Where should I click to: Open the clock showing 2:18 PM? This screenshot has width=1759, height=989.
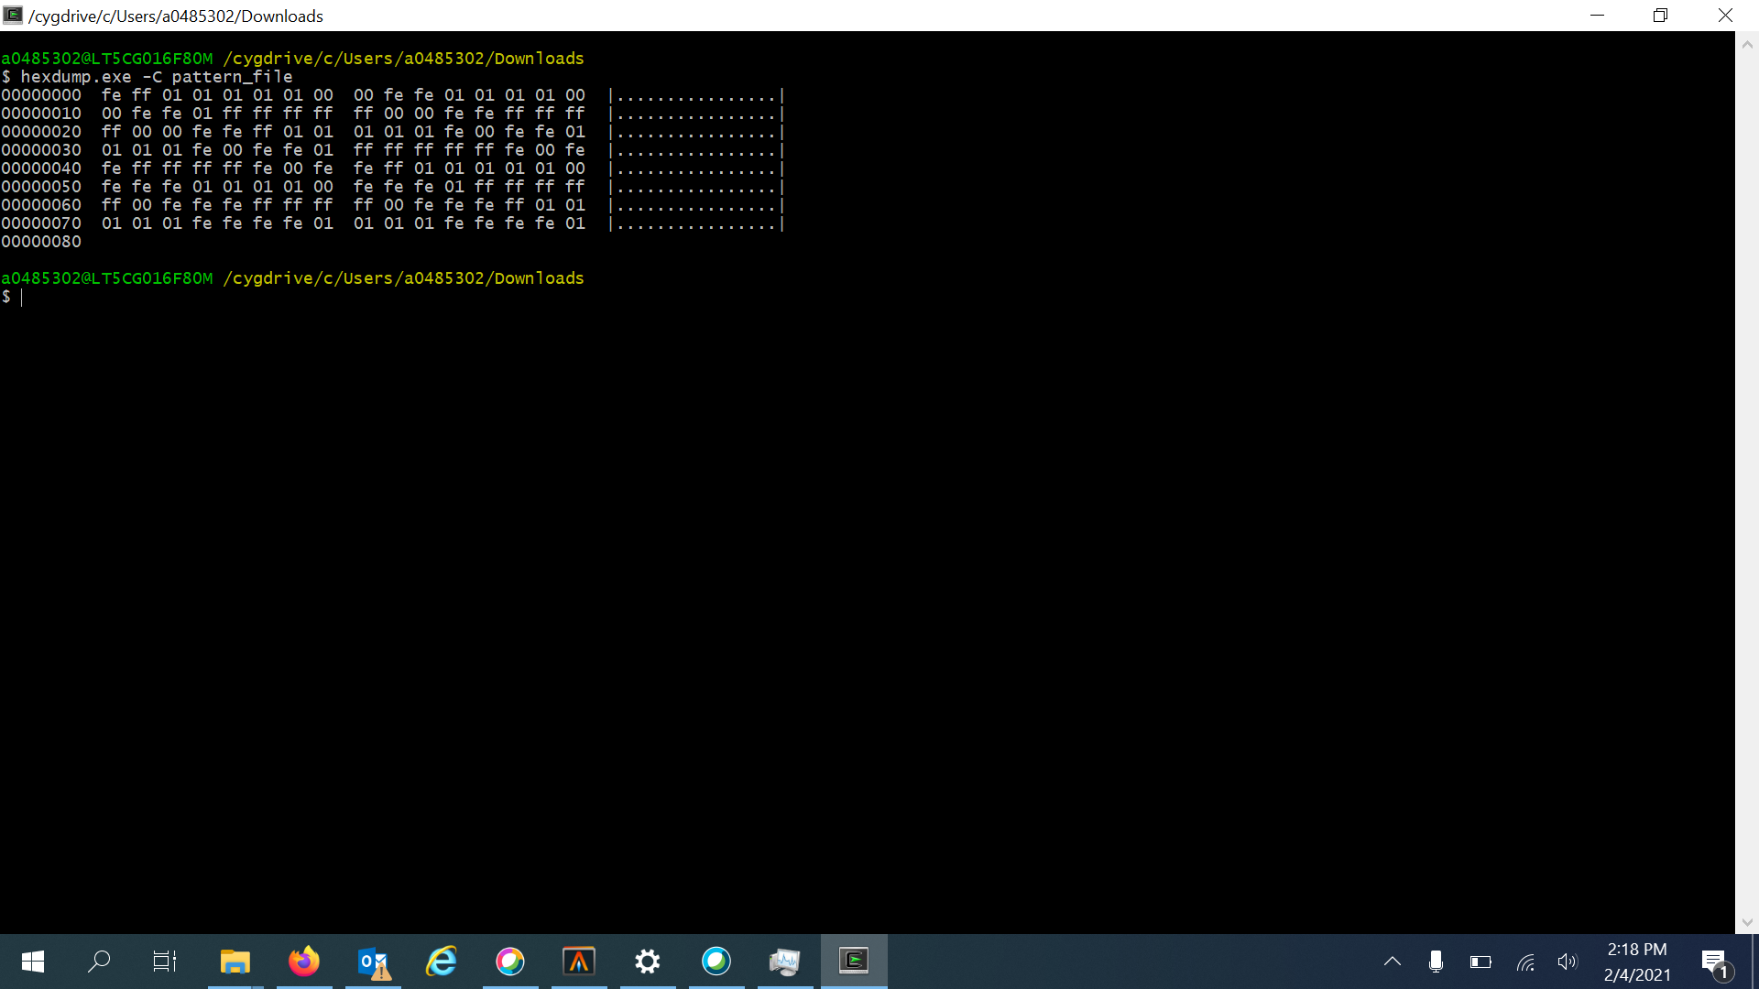1637,962
